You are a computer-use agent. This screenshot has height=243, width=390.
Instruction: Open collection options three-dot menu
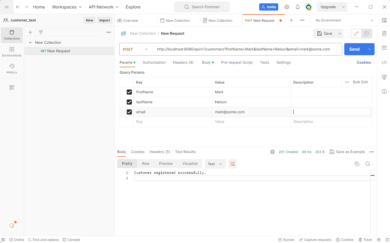[x=109, y=32]
